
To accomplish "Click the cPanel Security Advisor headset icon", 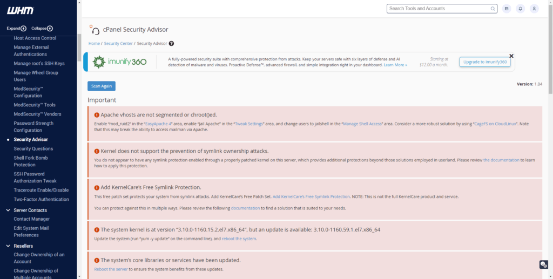I will point(95,30).
